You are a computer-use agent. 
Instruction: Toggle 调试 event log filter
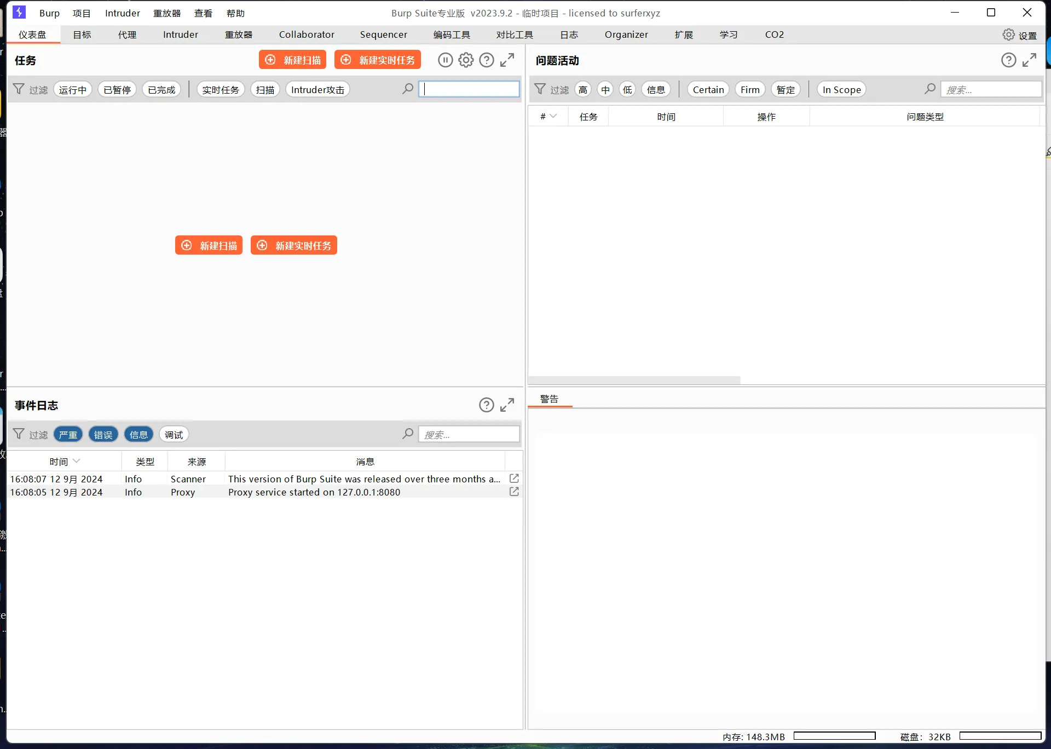point(174,435)
